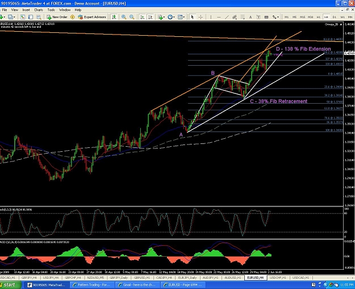Zoom out on the chart
Screen dimensions: 355x289
pyautogui.click(x=132, y=17)
